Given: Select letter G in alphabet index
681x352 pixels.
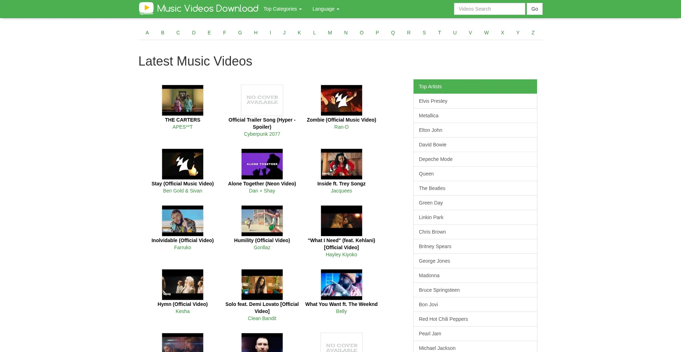Looking at the screenshot, I should point(240,33).
